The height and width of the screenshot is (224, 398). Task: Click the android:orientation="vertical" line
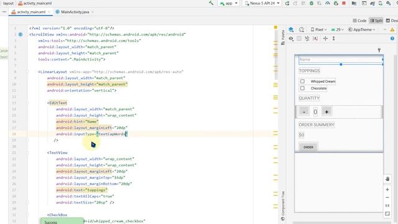81,90
